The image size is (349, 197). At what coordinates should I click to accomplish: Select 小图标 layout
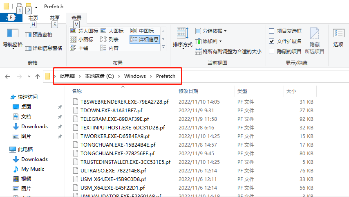[82, 39]
